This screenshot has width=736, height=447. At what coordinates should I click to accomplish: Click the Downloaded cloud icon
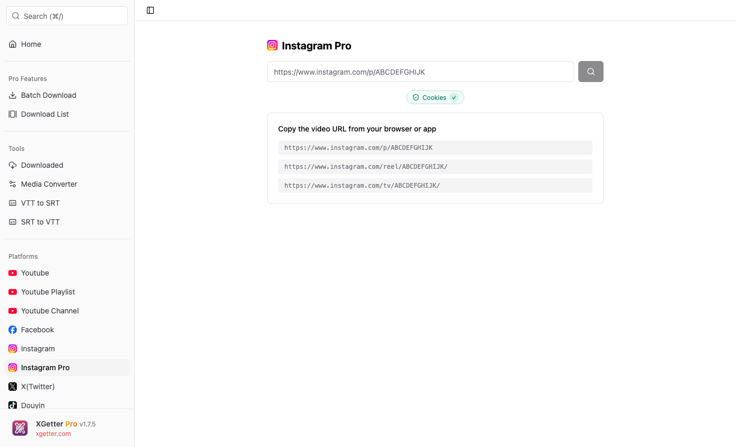(x=13, y=165)
